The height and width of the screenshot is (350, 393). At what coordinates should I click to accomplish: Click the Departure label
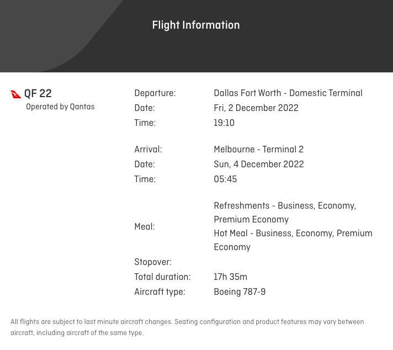[155, 93]
